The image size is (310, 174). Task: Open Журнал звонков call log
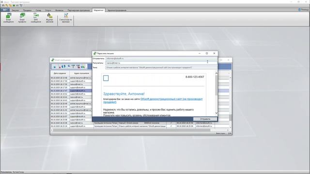coord(49,18)
